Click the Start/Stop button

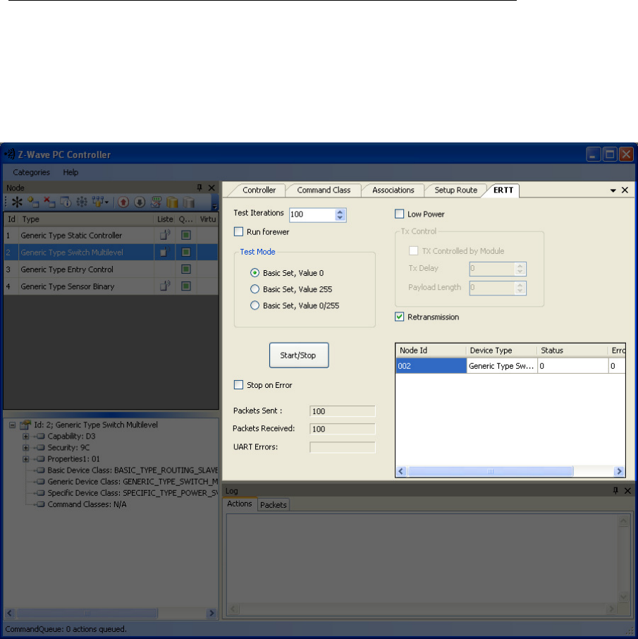[299, 355]
